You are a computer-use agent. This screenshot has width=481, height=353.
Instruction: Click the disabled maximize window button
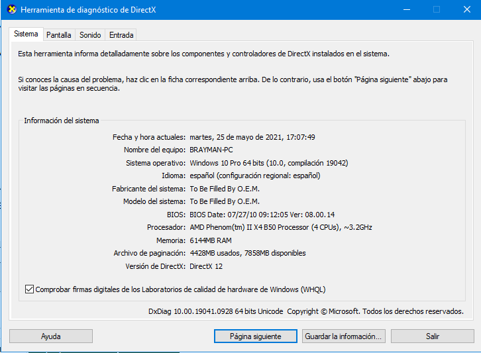point(437,9)
